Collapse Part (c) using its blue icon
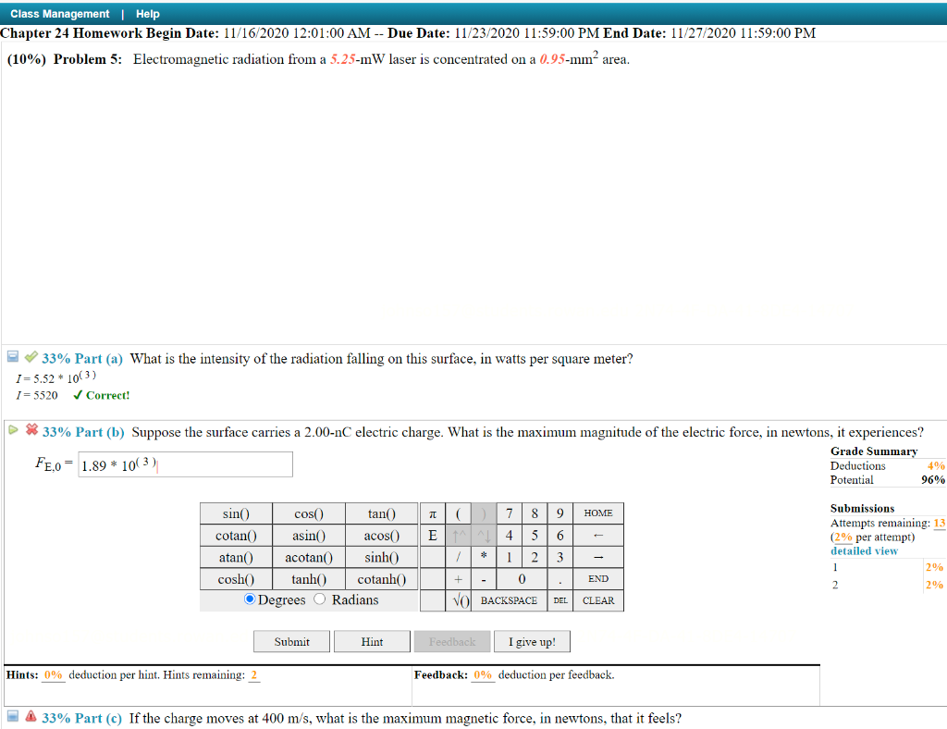Image resolution: width=947 pixels, height=729 pixels. click(12, 718)
